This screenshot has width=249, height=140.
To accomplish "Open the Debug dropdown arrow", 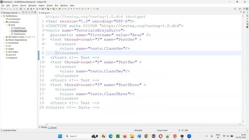I will coord(40,9).
